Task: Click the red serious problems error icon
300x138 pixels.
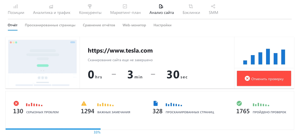Action: coord(16,103)
